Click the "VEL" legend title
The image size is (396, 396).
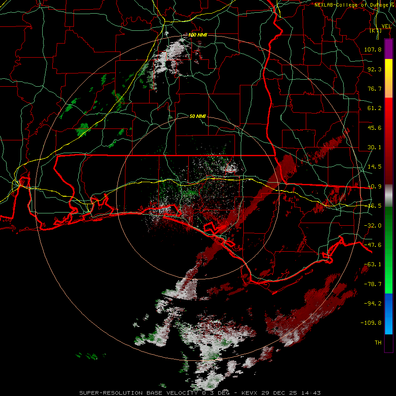pos(386,26)
